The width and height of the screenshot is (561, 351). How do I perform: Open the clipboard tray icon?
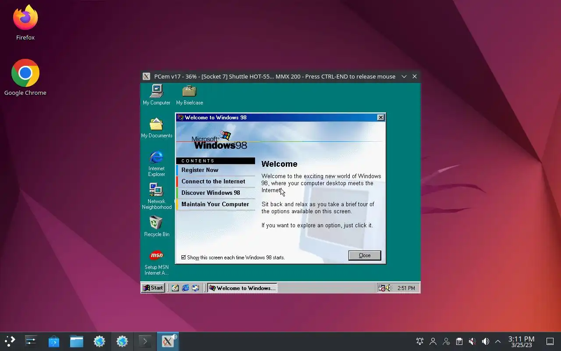tap(459, 341)
